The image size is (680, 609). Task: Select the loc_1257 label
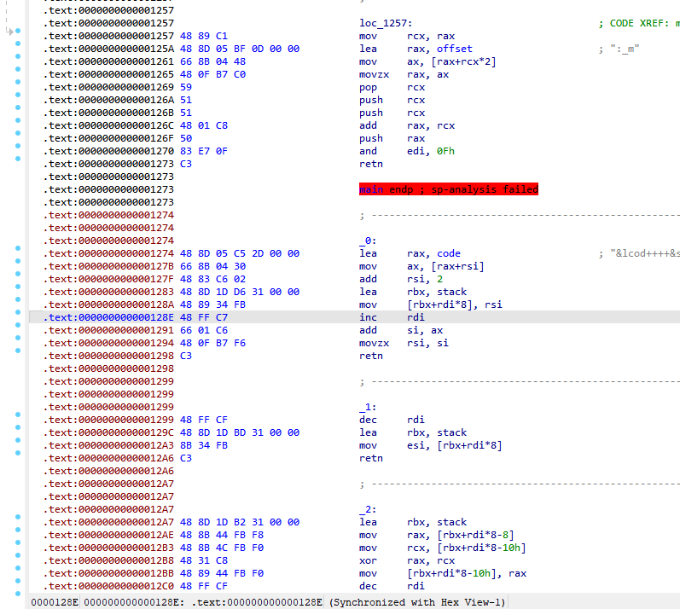pyautogui.click(x=385, y=23)
